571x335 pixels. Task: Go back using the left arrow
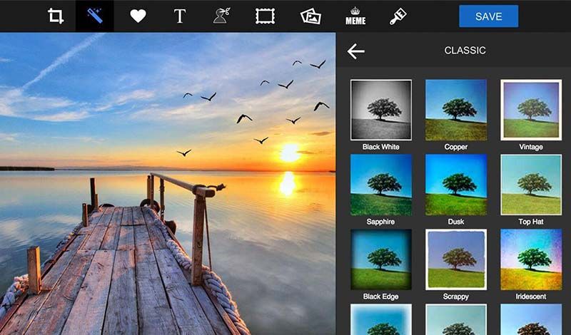(x=355, y=51)
